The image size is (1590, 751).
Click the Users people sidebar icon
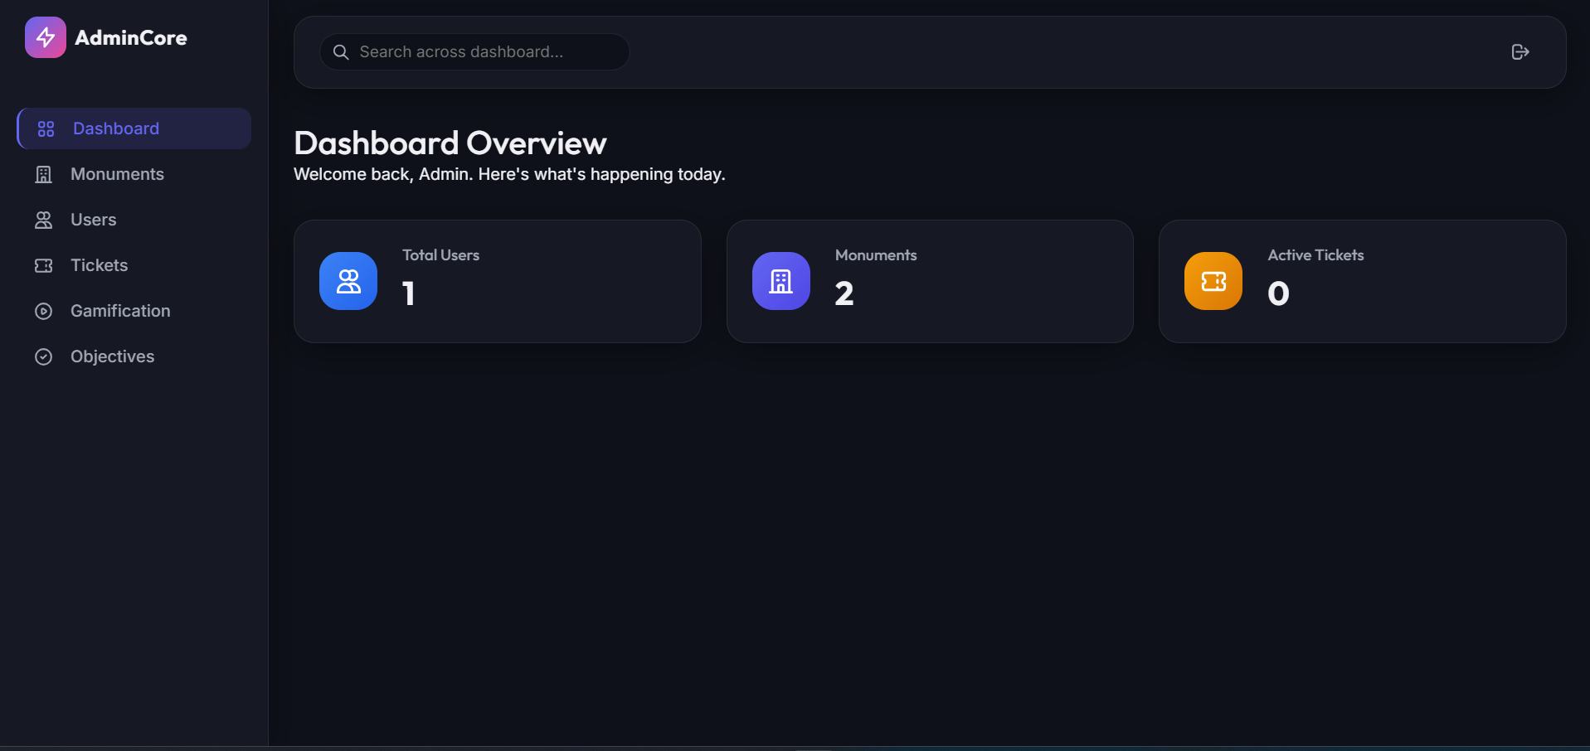click(44, 220)
